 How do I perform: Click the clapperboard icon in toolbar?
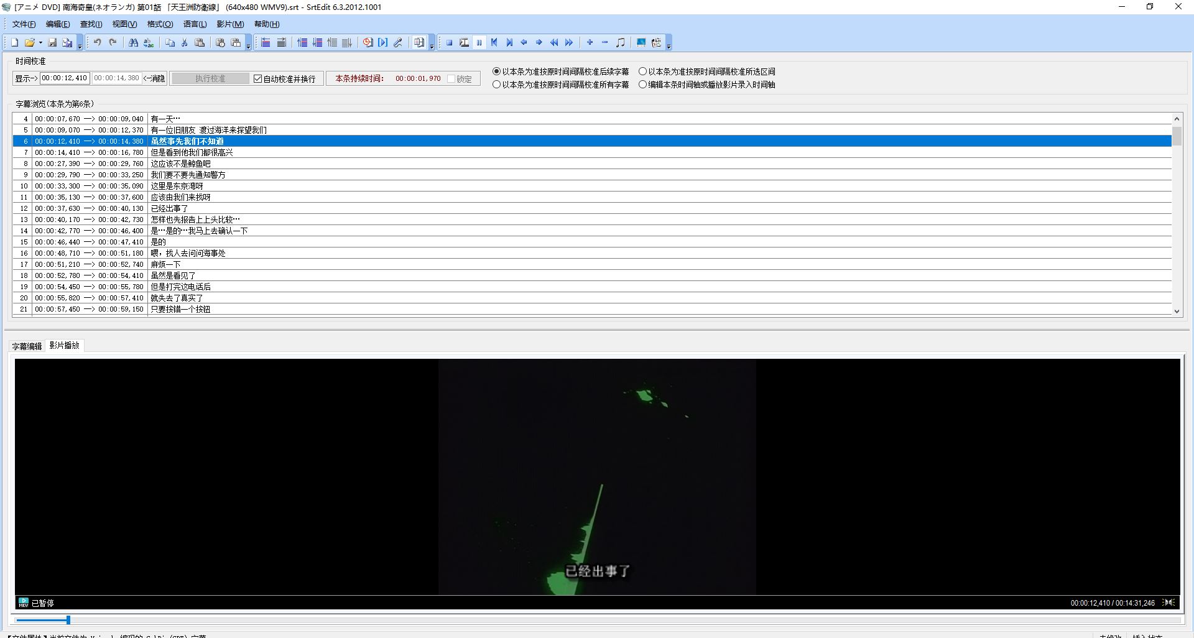click(x=656, y=42)
